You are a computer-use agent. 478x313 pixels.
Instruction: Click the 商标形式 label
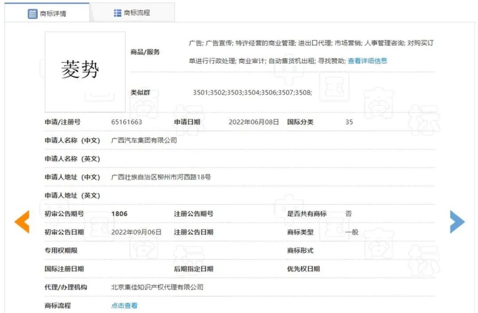(300, 250)
